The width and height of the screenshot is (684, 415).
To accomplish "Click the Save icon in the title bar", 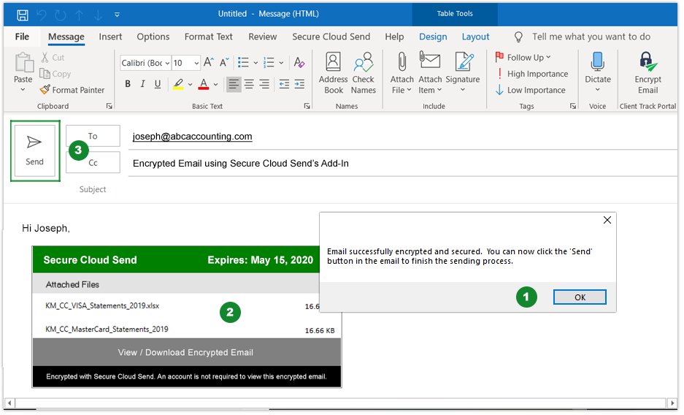I will [x=22, y=15].
